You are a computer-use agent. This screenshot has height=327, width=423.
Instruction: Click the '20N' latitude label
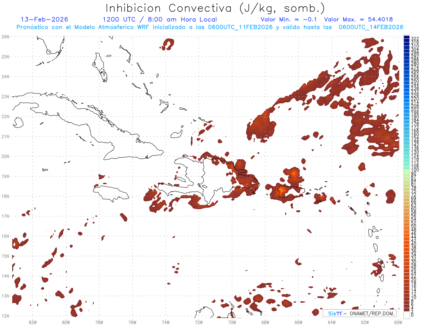click(x=5, y=156)
